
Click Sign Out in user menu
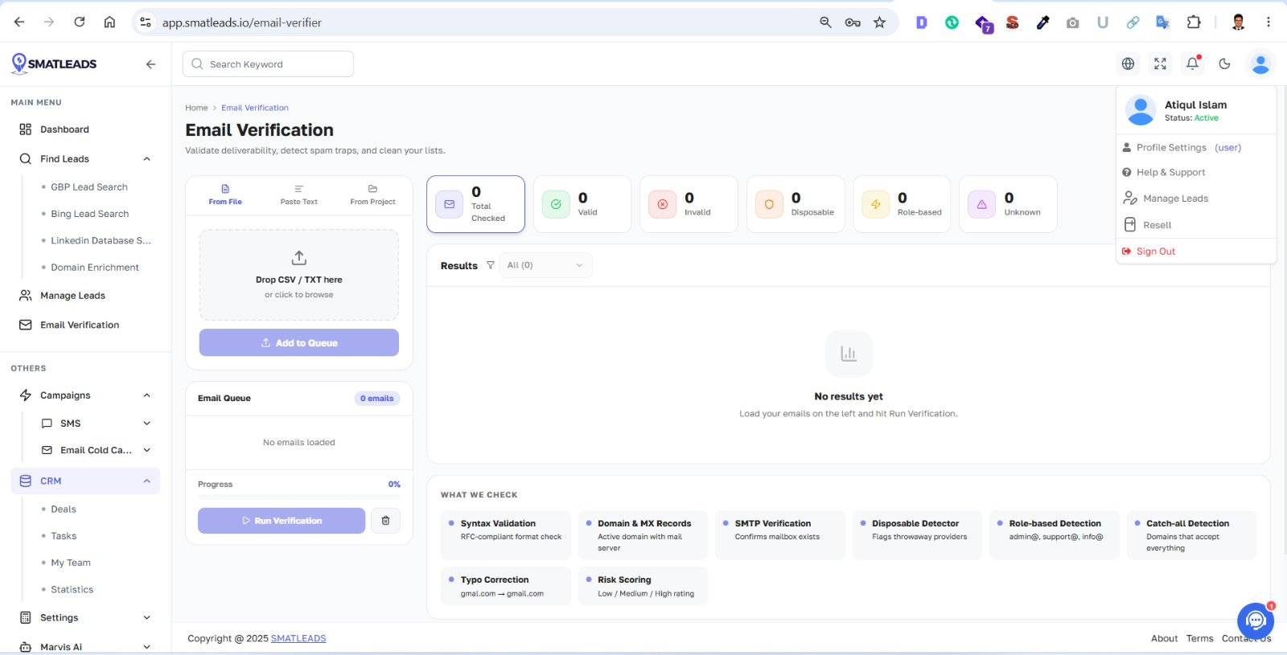click(1149, 252)
